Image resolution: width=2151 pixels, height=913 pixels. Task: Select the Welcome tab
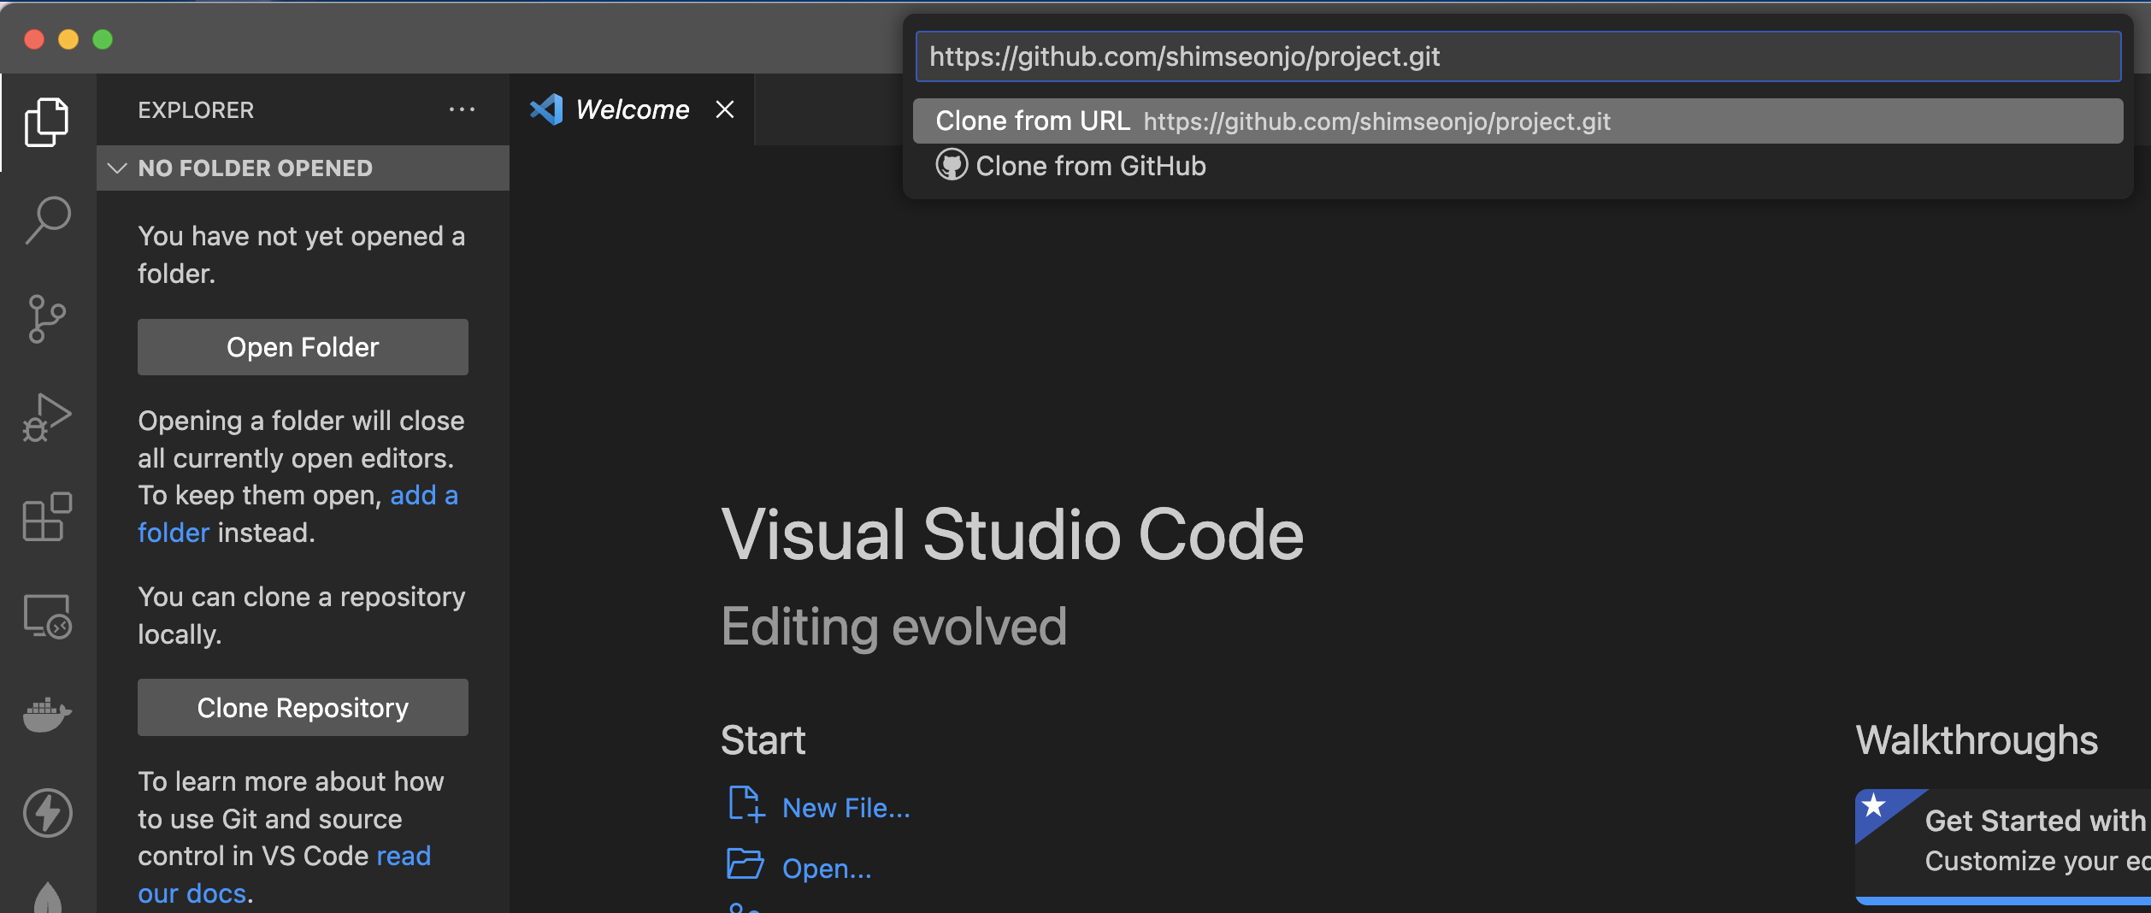(x=631, y=110)
